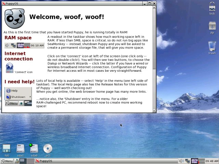Click the first virtual desktop in the pager

coord(22,161)
